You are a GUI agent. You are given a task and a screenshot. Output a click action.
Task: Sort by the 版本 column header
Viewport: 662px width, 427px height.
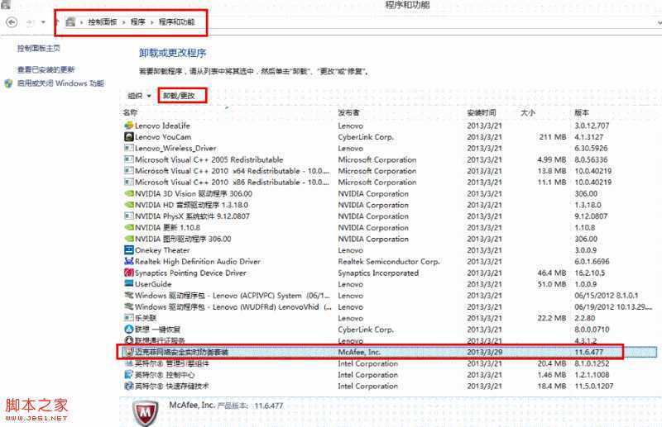(x=582, y=112)
